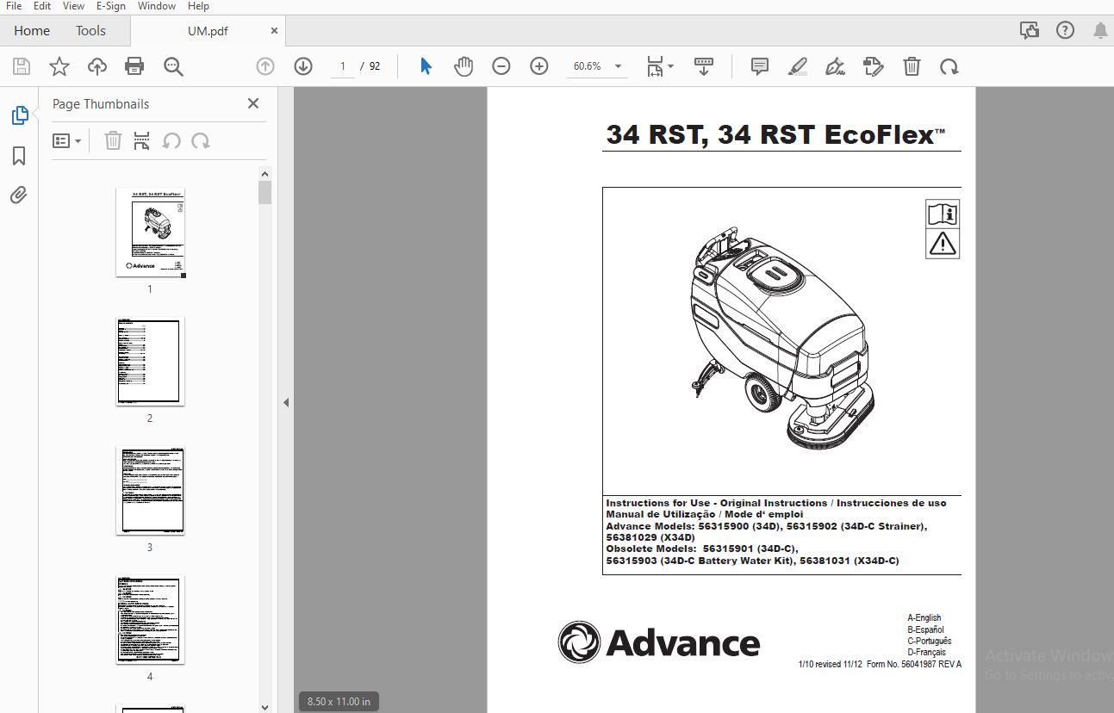The height and width of the screenshot is (713, 1114).
Task: Bookmark this file with the star icon
Action: (x=59, y=66)
